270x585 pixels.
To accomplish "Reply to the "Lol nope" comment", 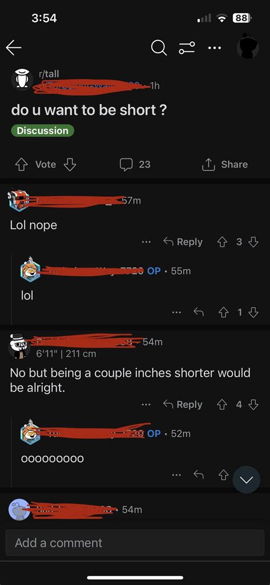I will (x=183, y=242).
